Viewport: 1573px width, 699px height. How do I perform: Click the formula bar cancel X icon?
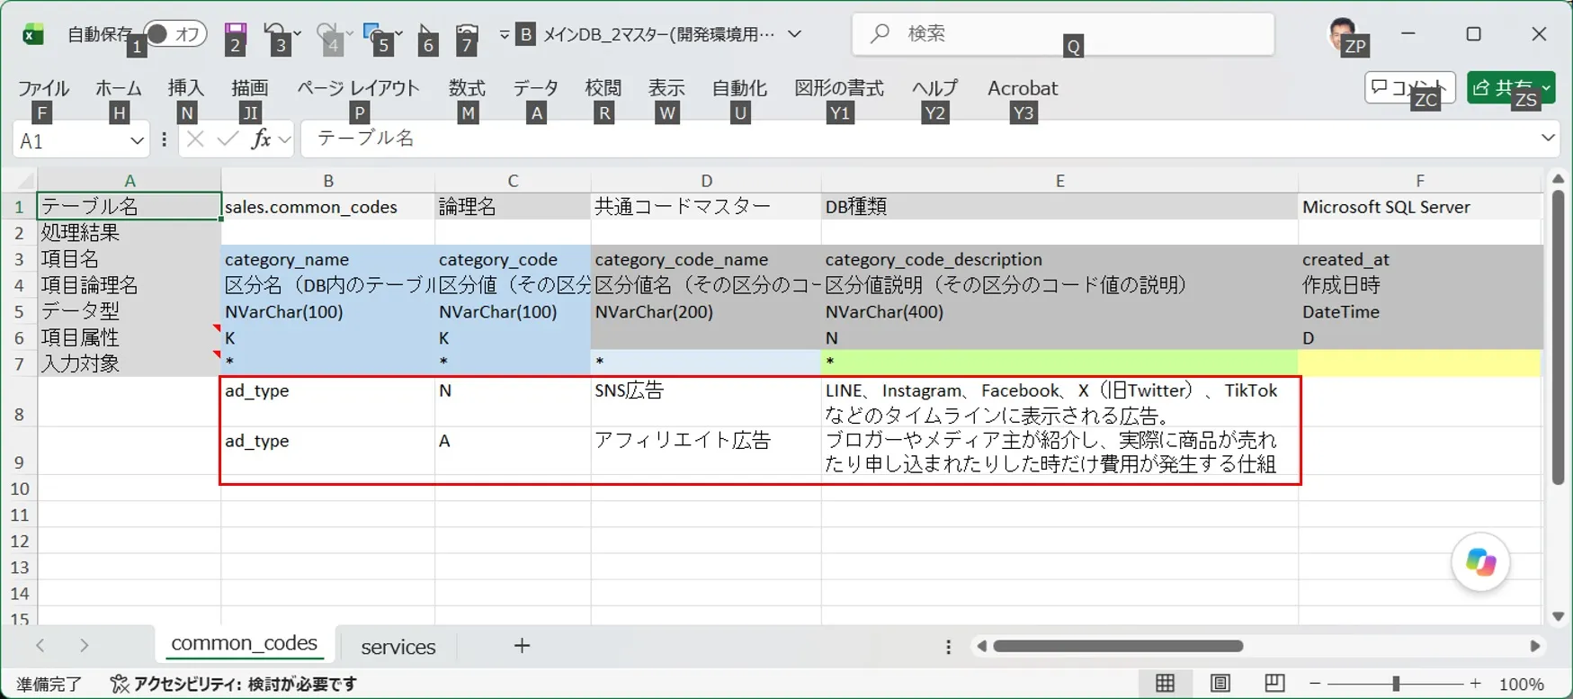[x=195, y=139]
